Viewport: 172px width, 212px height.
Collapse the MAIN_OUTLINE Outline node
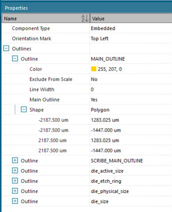tap(15, 58)
